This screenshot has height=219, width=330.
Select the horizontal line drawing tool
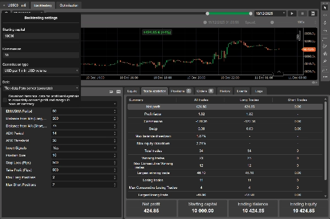tap(325, 38)
